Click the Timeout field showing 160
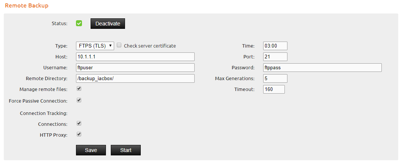The width and height of the screenshot is (402, 164). (274, 89)
